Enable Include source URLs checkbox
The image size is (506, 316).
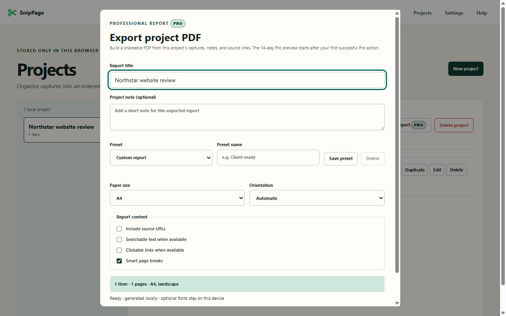point(119,229)
